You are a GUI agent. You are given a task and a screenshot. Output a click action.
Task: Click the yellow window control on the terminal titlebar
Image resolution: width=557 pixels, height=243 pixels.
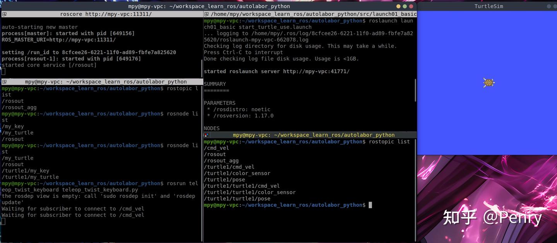398,6
